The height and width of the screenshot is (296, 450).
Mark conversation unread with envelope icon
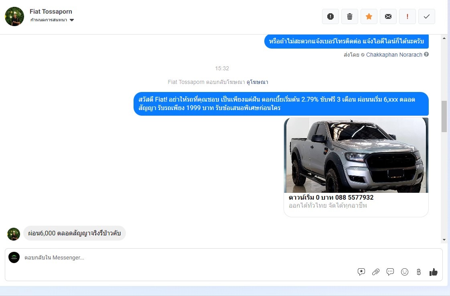click(388, 16)
